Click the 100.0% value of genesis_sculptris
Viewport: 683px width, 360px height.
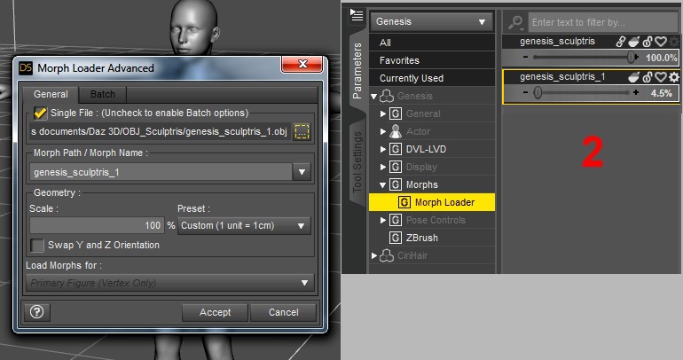click(661, 58)
